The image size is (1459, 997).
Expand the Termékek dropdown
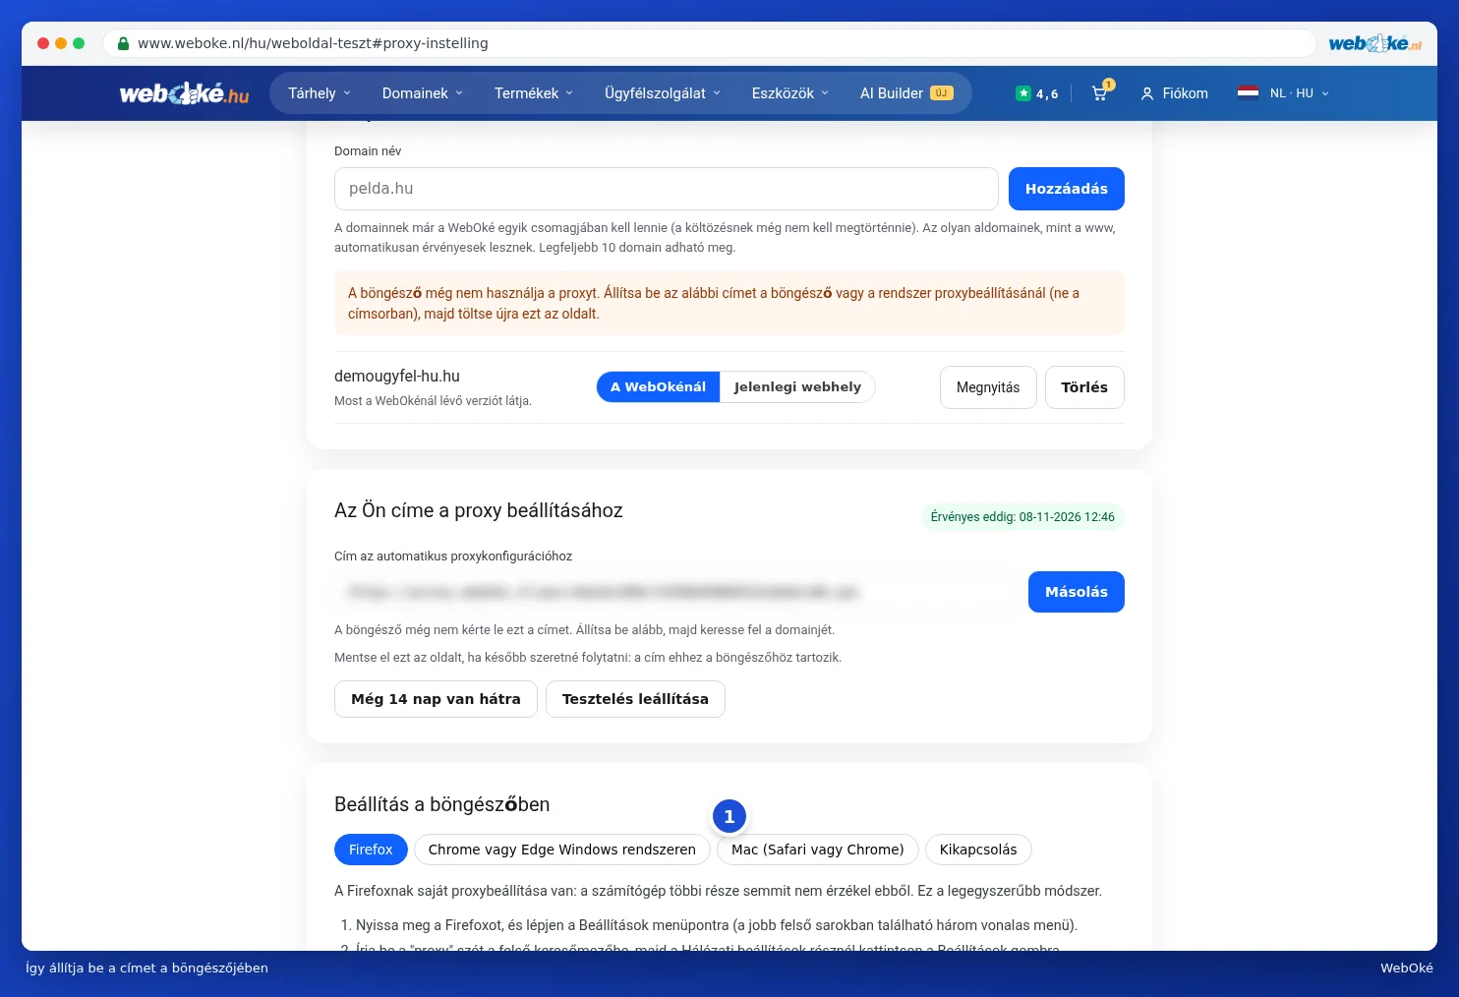(x=534, y=93)
